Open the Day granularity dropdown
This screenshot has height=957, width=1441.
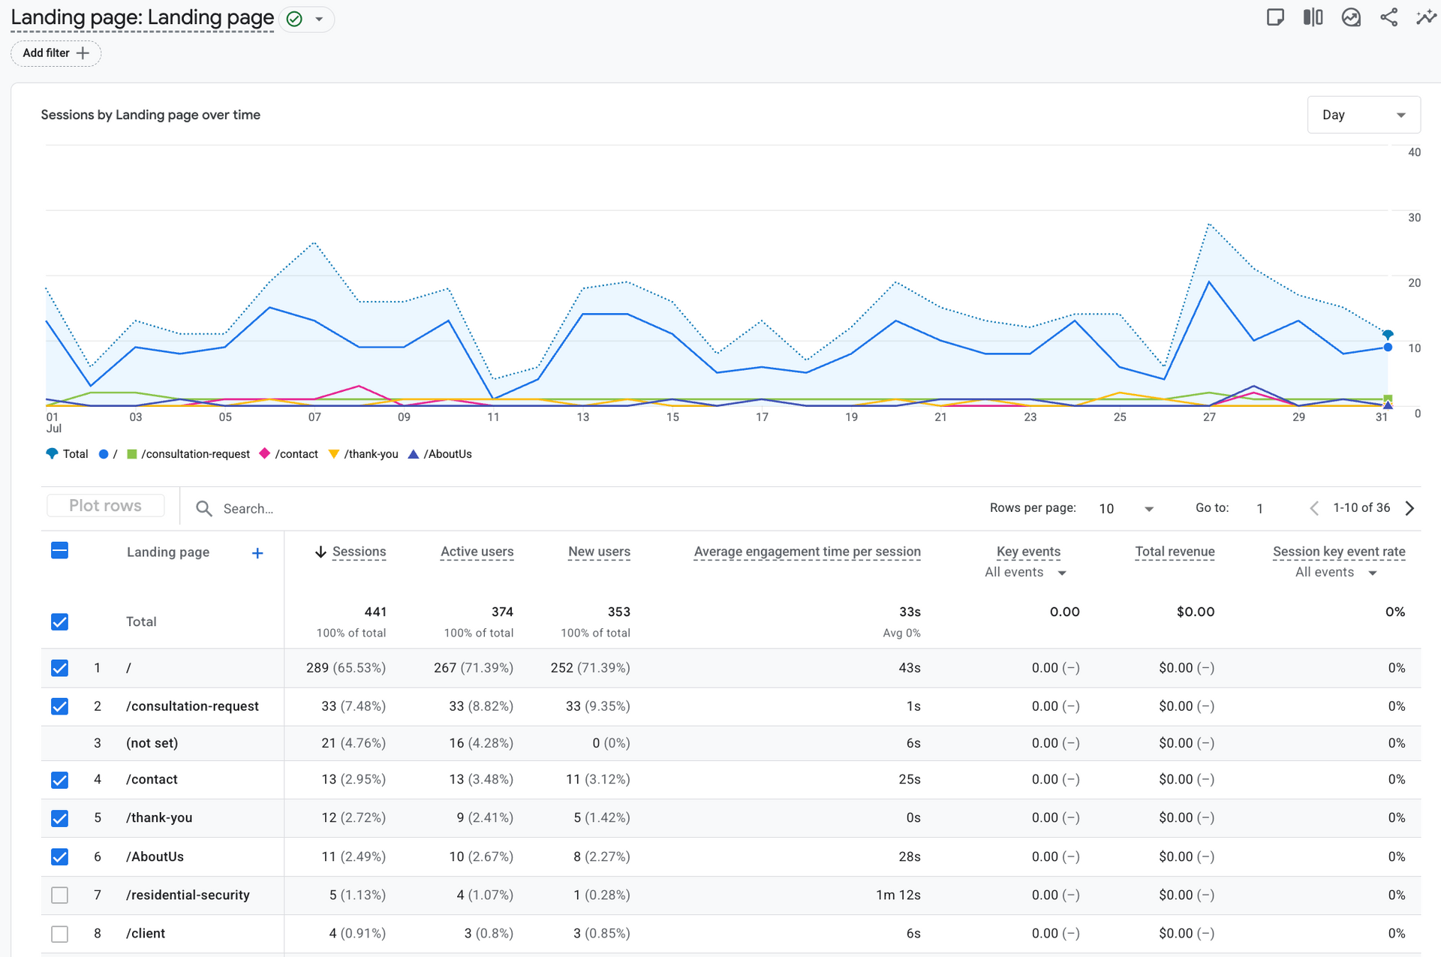[x=1364, y=115]
